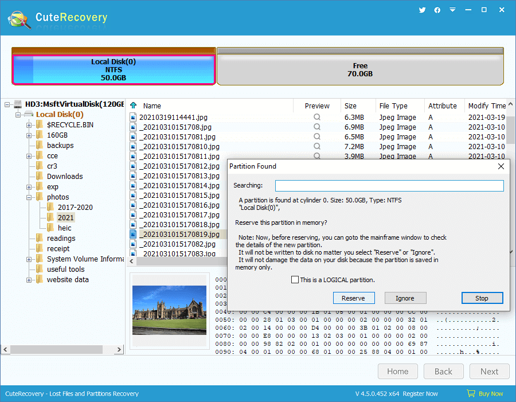Preview 20210319114441.jpg with its magnifier icon

pos(317,117)
